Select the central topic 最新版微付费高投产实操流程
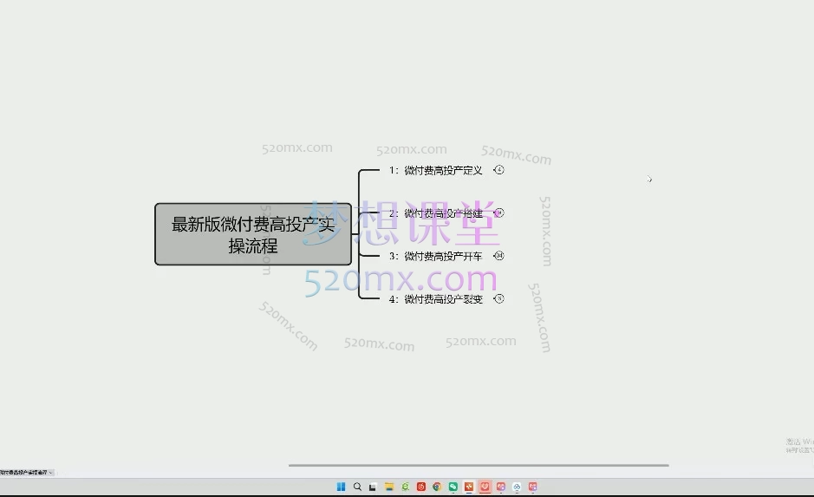Screen dimensions: 814x497 point(253,234)
